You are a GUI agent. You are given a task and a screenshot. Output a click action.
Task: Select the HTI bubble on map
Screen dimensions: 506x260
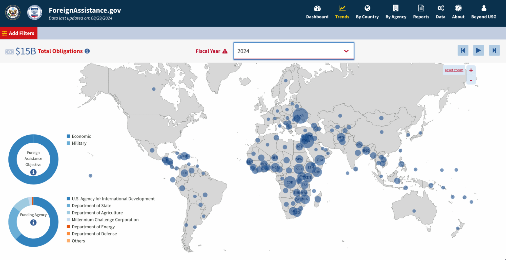tap(184, 156)
